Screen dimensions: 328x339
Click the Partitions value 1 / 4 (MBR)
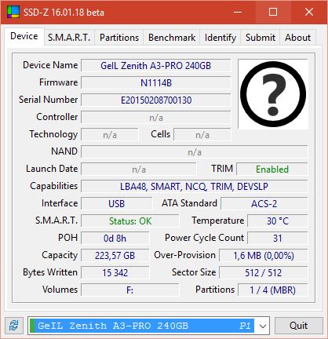point(273,290)
